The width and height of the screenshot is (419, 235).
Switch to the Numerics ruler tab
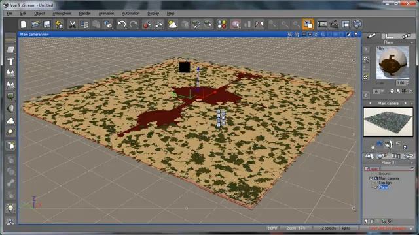[389, 36]
